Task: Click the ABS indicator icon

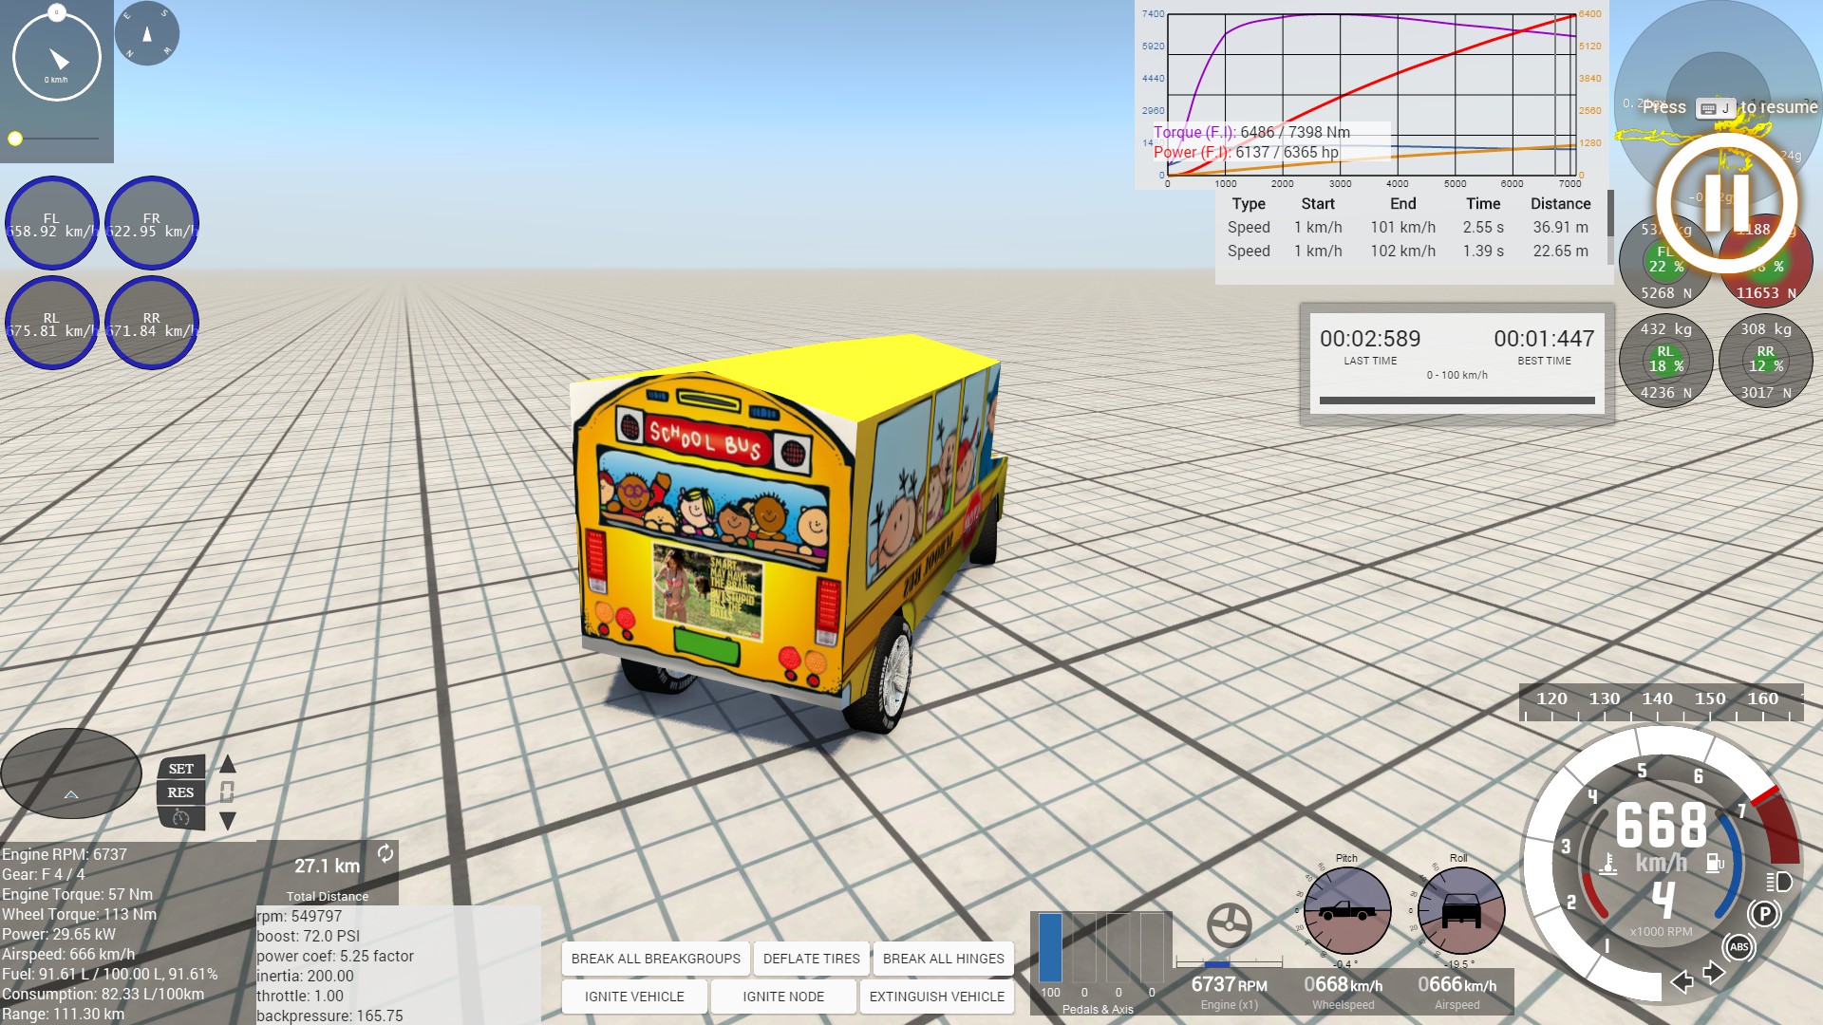Action: [x=1738, y=947]
